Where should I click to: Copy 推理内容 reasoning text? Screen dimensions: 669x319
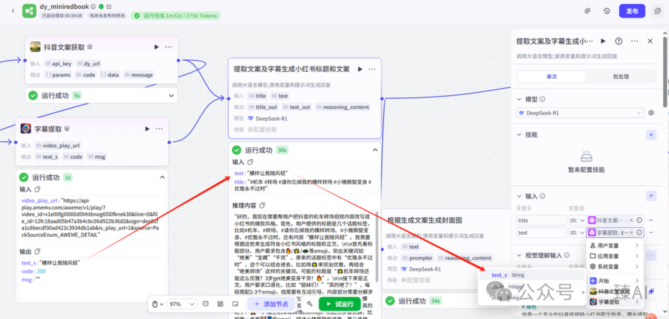(x=263, y=206)
